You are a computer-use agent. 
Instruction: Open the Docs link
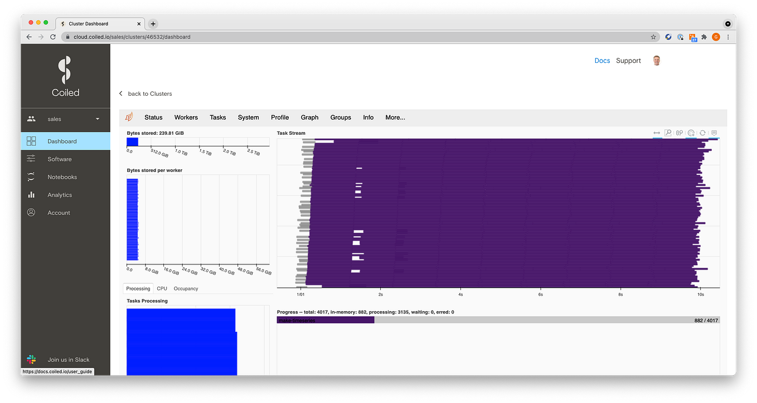coord(602,60)
